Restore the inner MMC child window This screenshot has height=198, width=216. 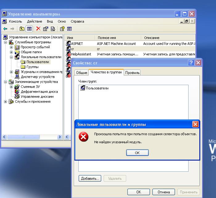[x=186, y=21]
